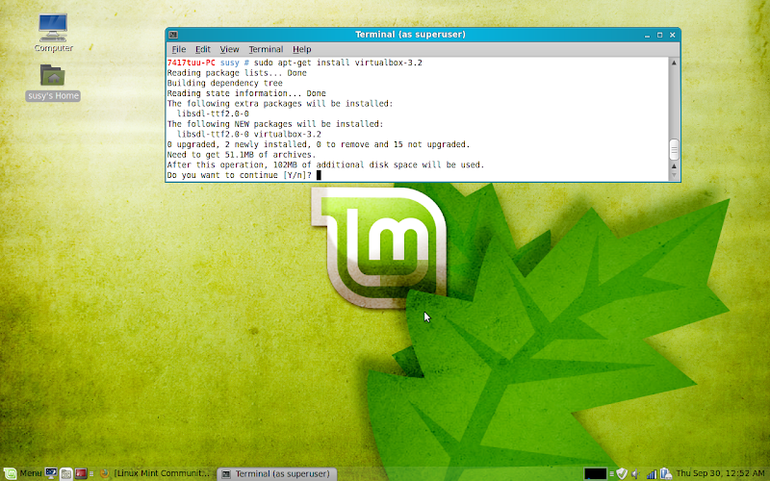Open the network signal bars icon
The width and height of the screenshot is (770, 481).
click(652, 473)
